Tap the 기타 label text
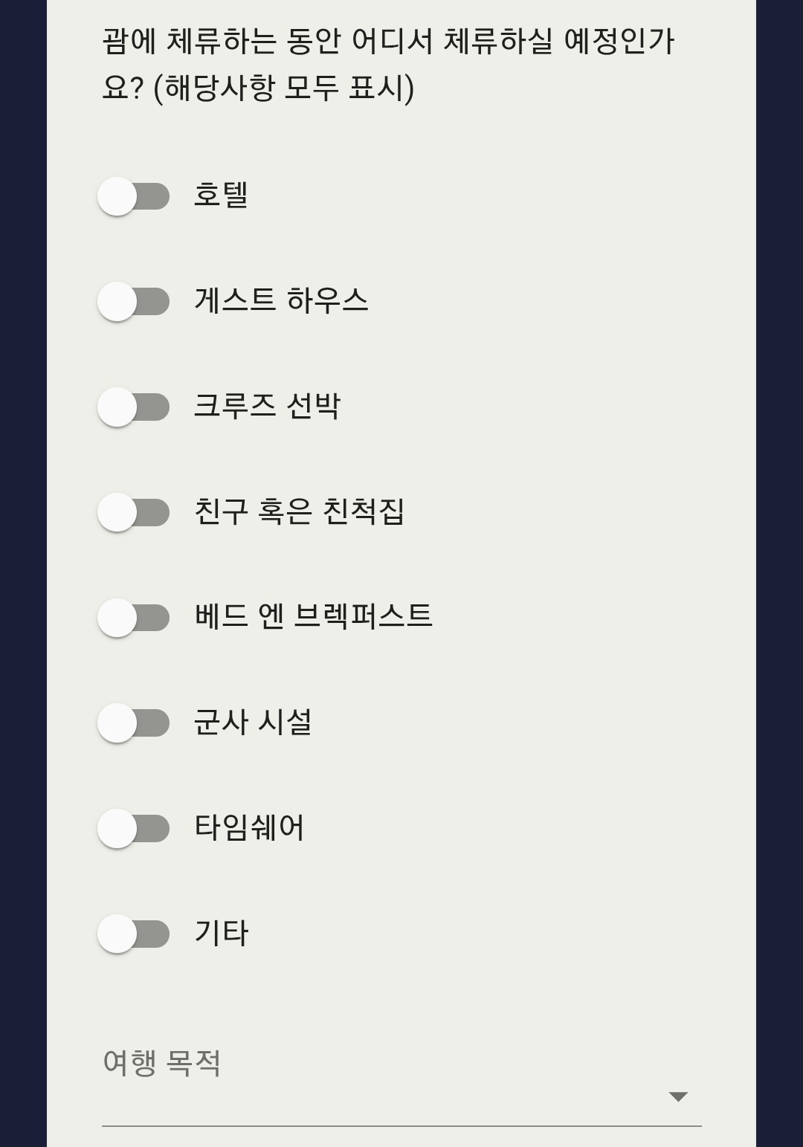Screen dimensions: 803x1147 pyautogui.click(x=222, y=932)
